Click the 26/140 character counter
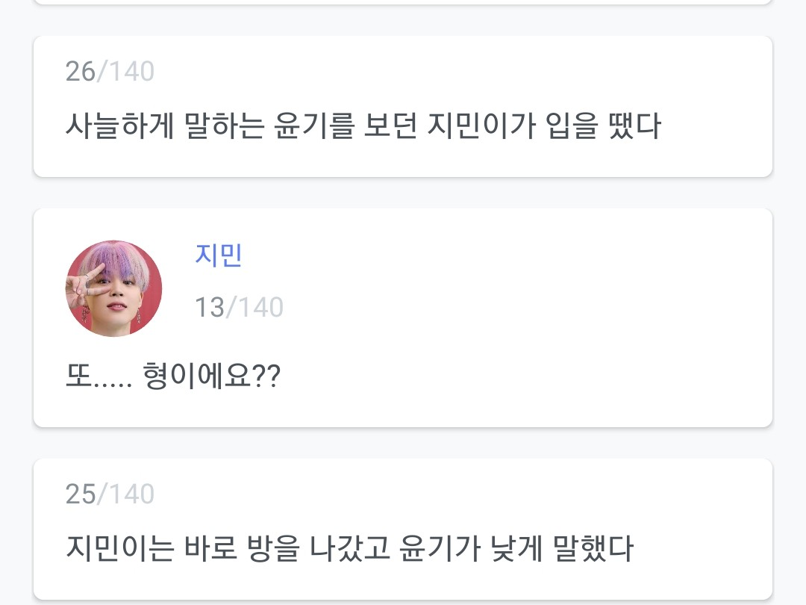 pyautogui.click(x=110, y=72)
